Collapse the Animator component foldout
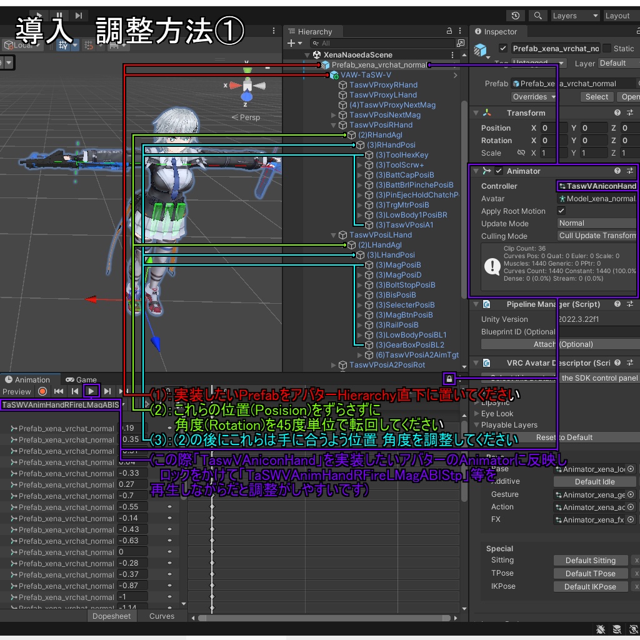The height and width of the screenshot is (640, 640). [476, 171]
